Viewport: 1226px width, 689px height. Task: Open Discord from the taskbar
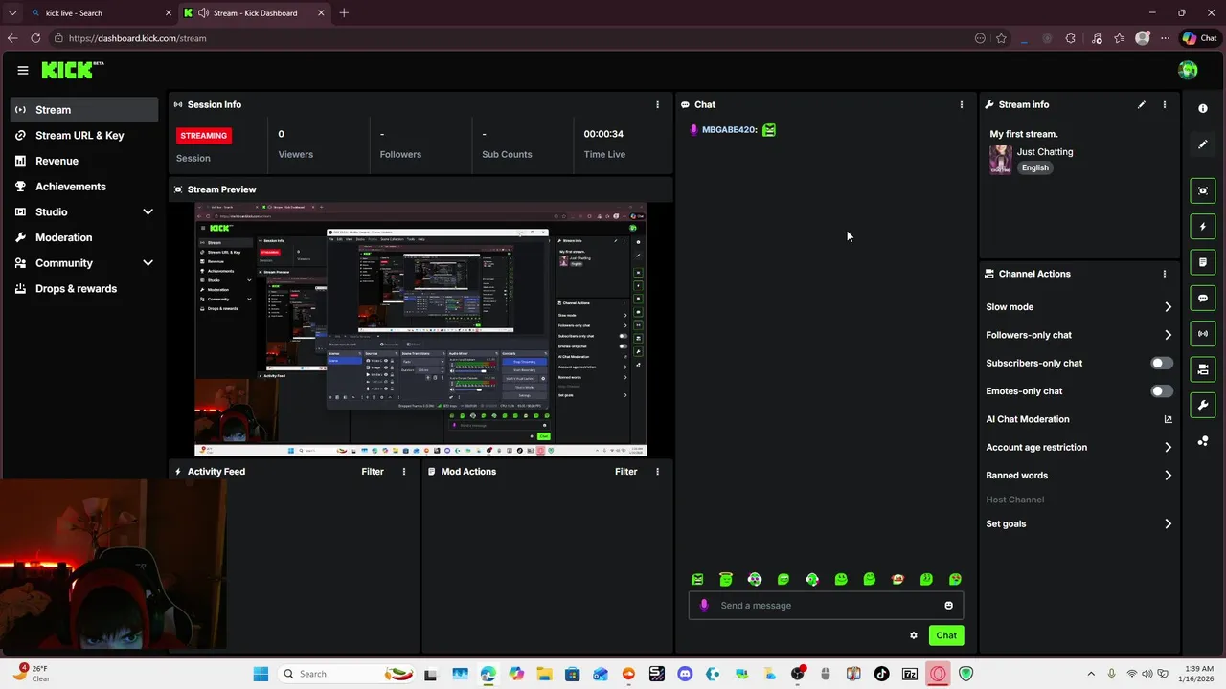[x=685, y=674]
